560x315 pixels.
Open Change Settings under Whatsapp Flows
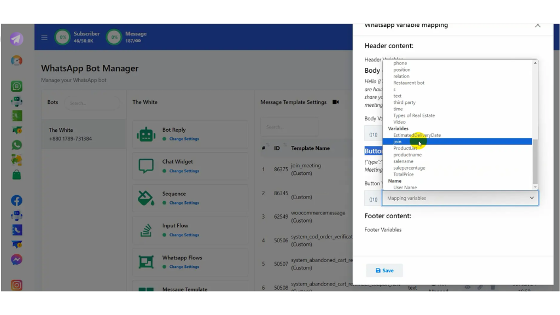tap(184, 267)
